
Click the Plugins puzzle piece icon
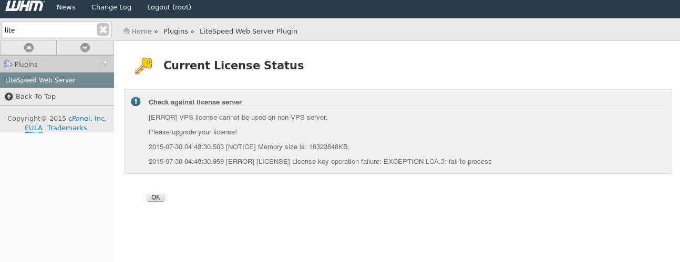(x=8, y=64)
